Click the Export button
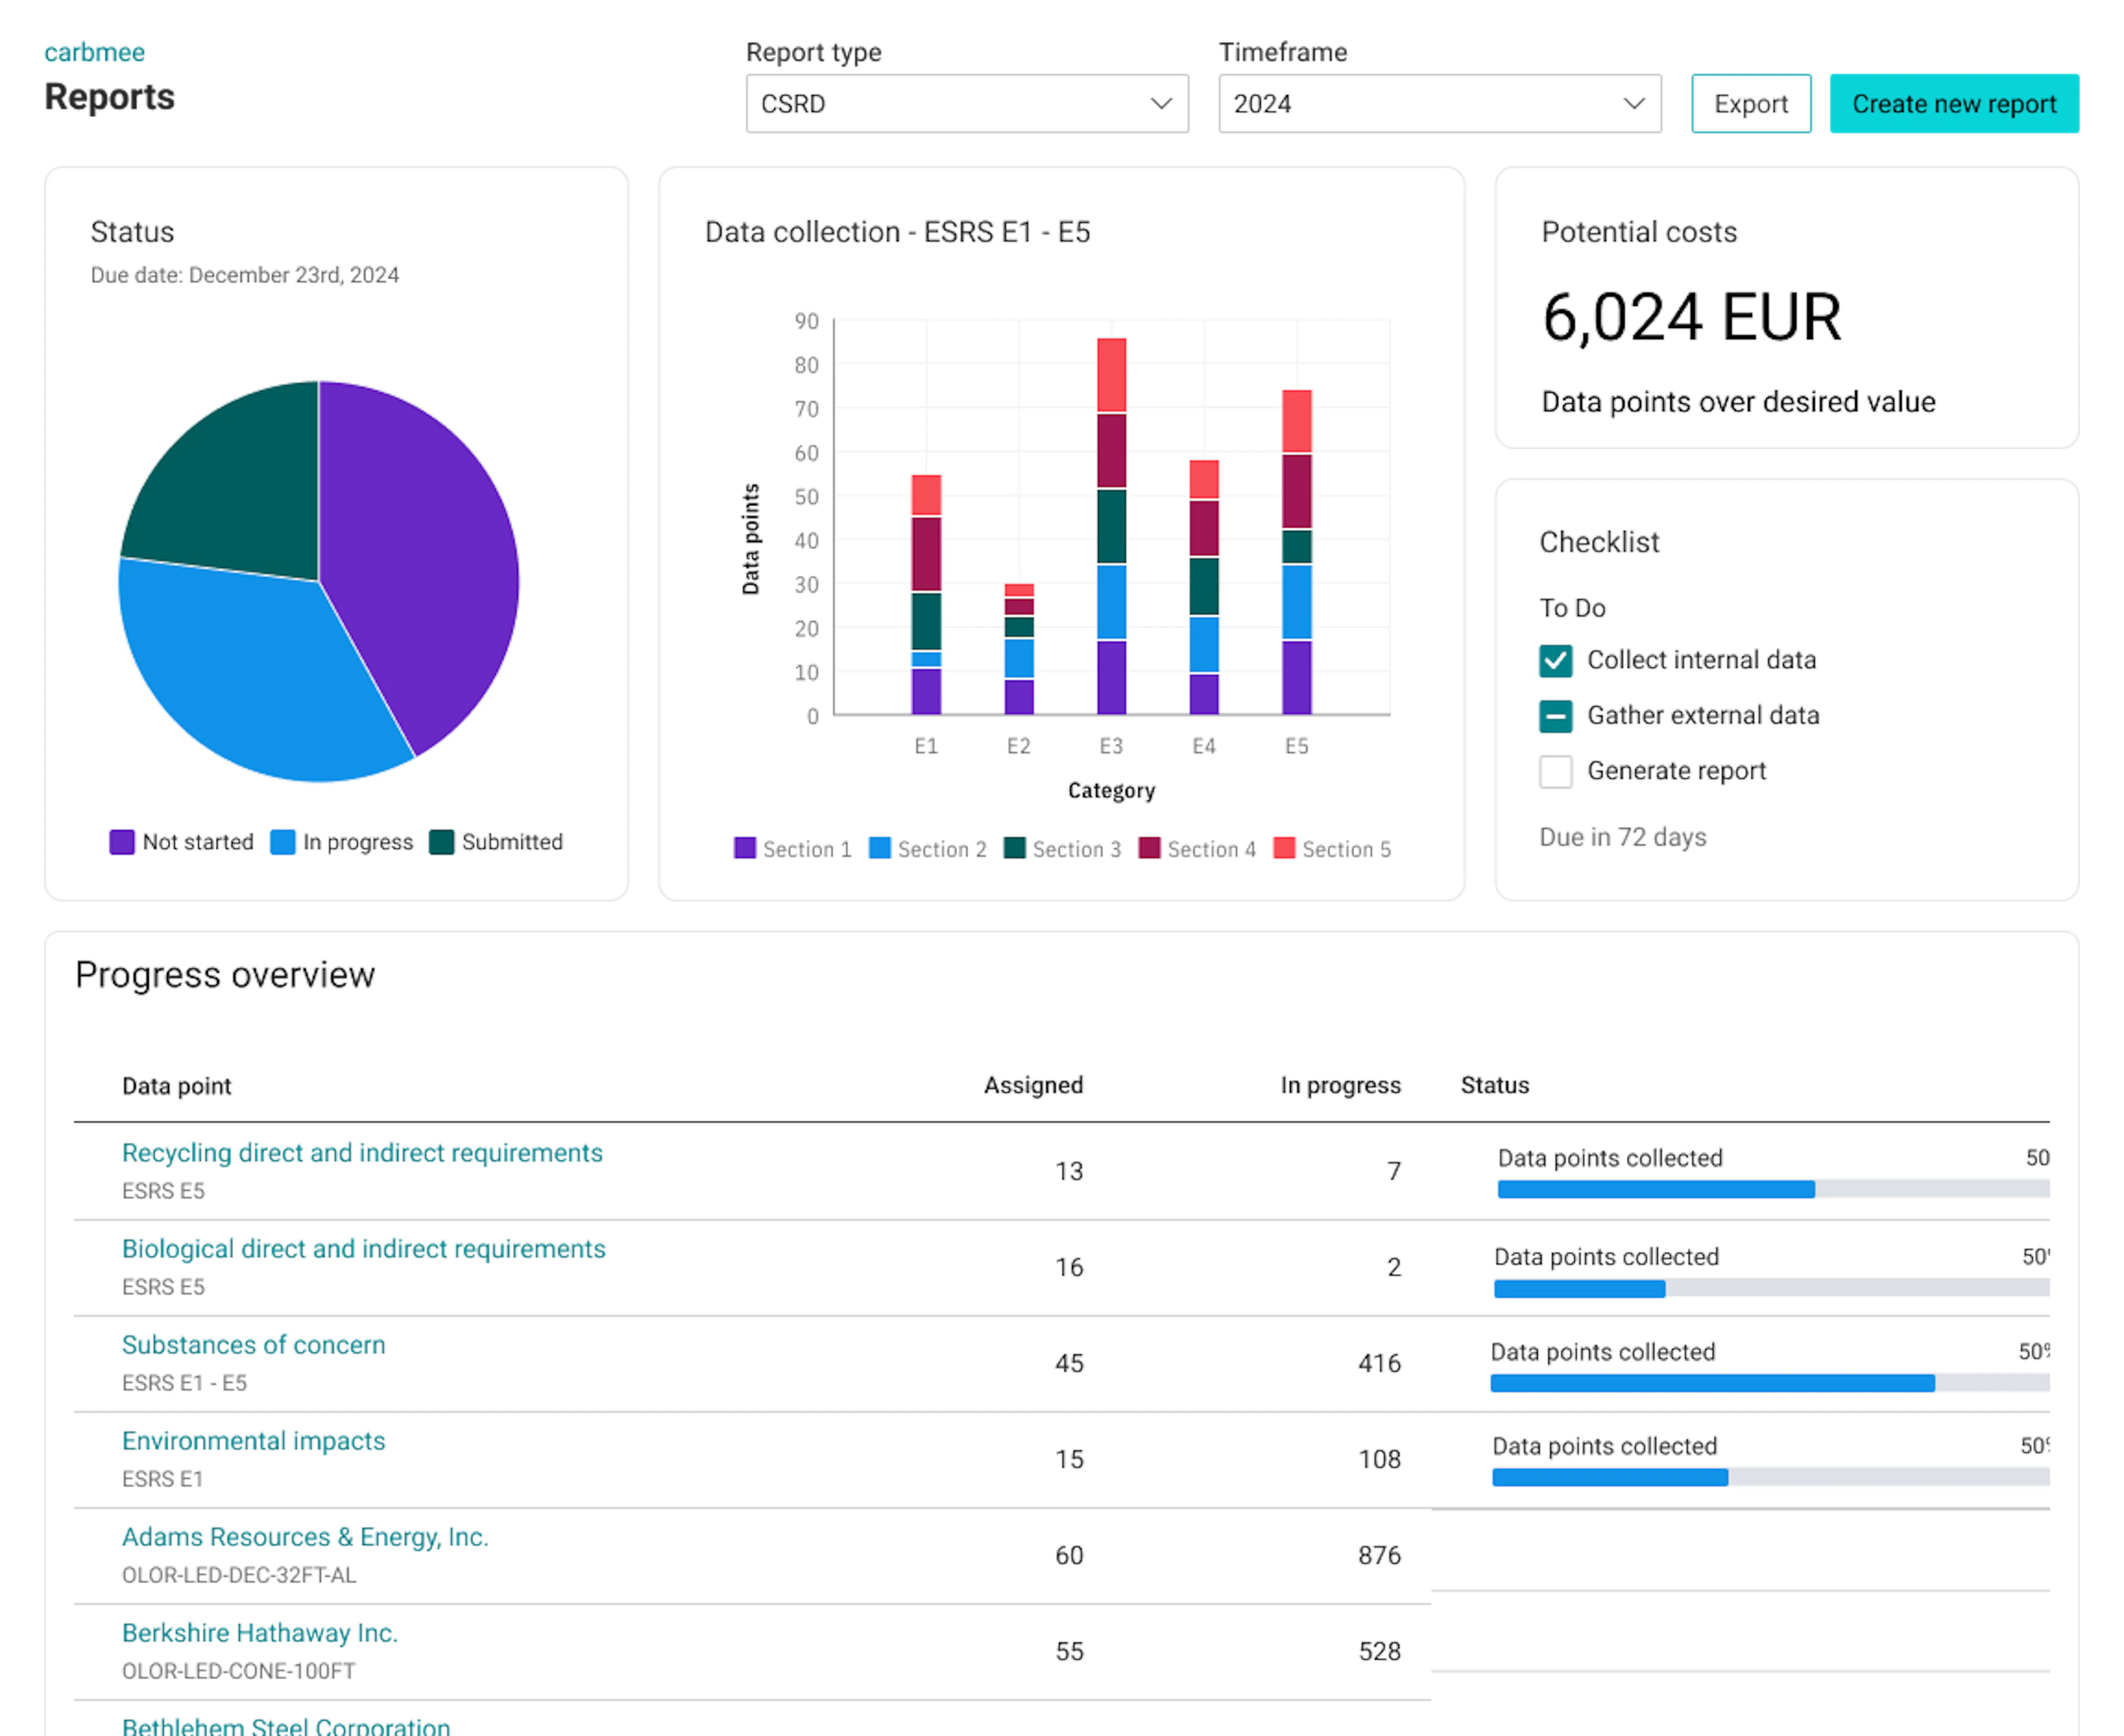The height and width of the screenshot is (1736, 2124). coord(1750,104)
